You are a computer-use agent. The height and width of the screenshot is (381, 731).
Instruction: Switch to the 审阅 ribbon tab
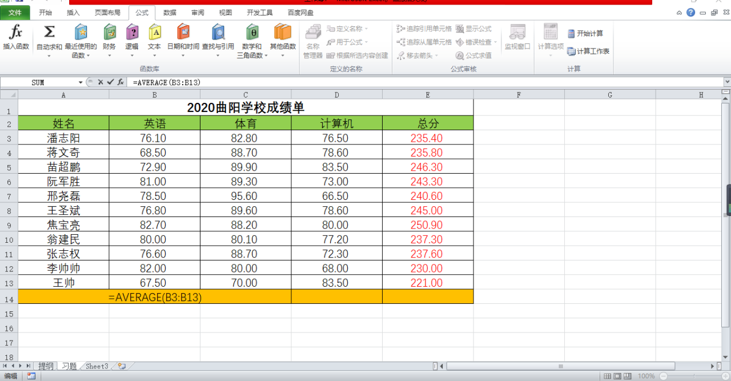coord(198,12)
